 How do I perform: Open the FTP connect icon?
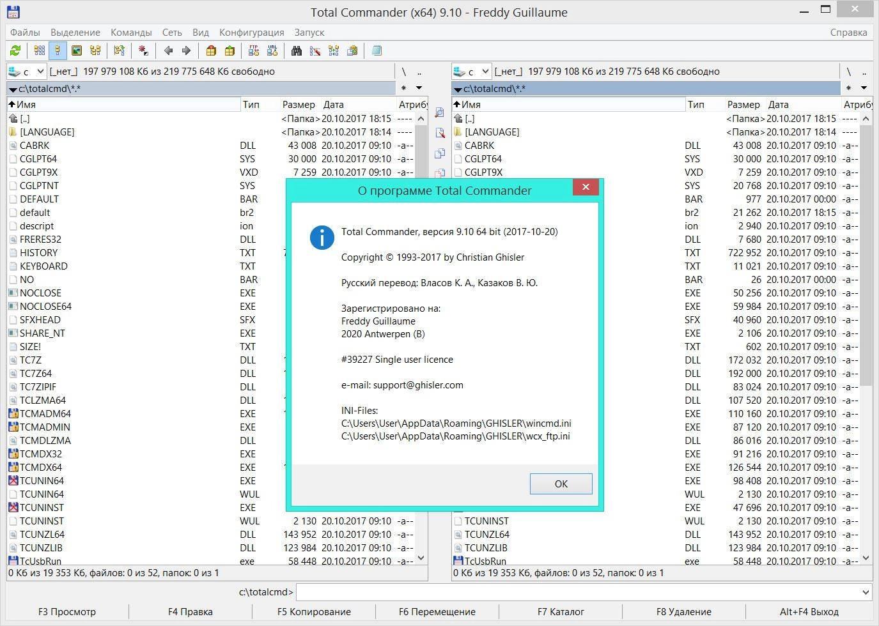click(x=254, y=50)
